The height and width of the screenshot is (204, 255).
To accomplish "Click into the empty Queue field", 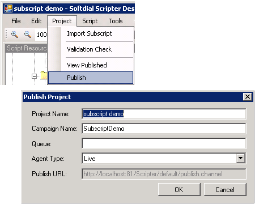I will (x=164, y=143).
